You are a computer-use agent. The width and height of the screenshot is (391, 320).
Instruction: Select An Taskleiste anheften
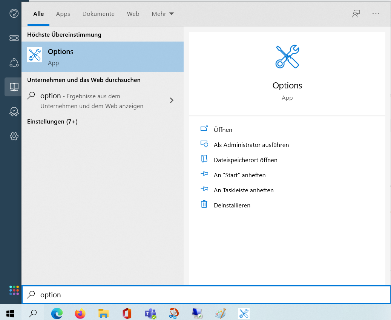tap(244, 190)
